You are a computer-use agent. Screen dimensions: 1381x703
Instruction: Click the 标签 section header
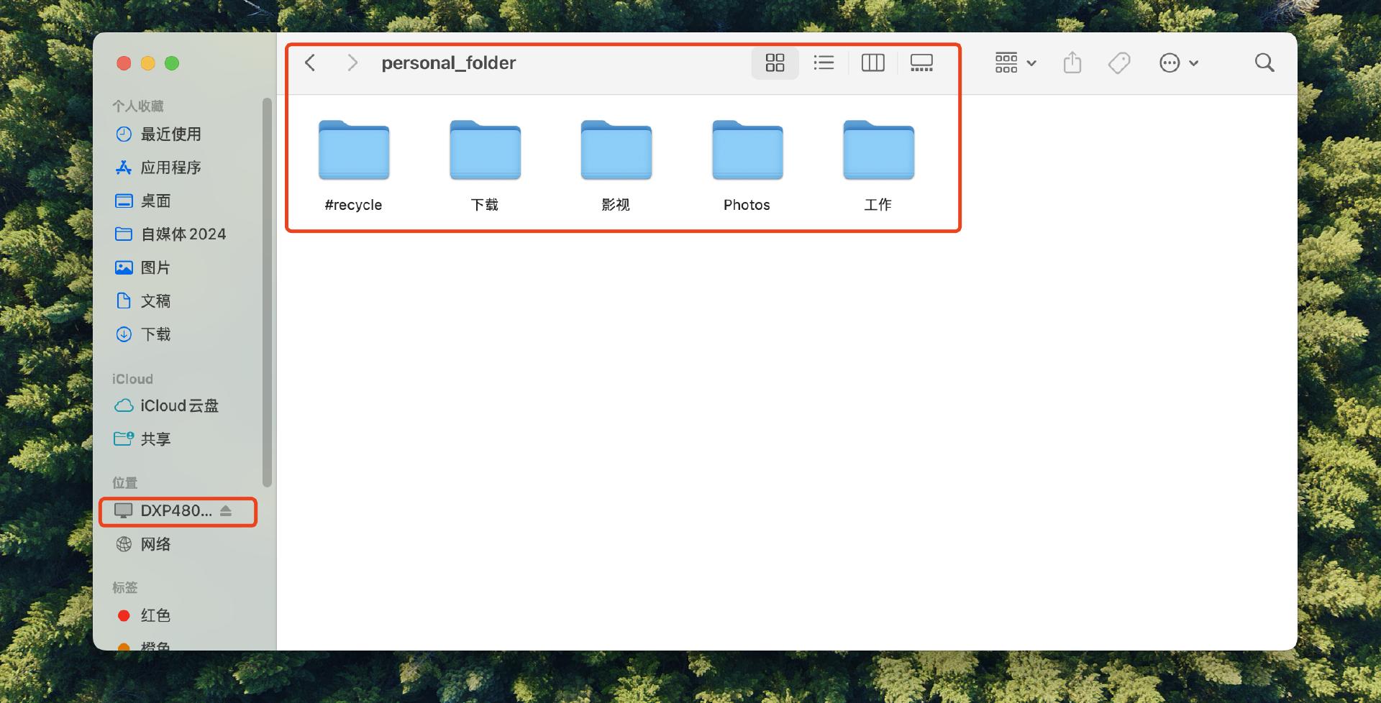pos(124,587)
